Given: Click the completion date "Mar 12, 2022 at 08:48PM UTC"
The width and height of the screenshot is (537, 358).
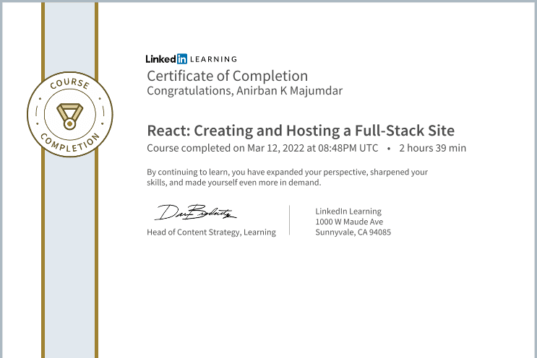Looking at the screenshot, I should click(x=313, y=148).
